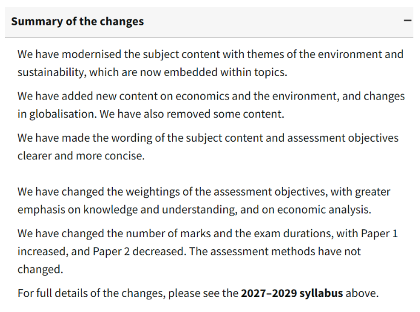Click the paragraph starting "We have added new content"
Viewport: 420px width, 312px height.
tap(211, 105)
